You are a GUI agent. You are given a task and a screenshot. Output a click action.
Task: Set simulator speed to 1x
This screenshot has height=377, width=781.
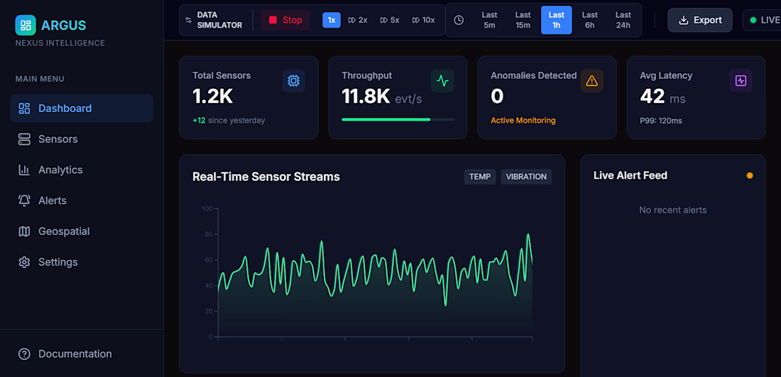332,20
